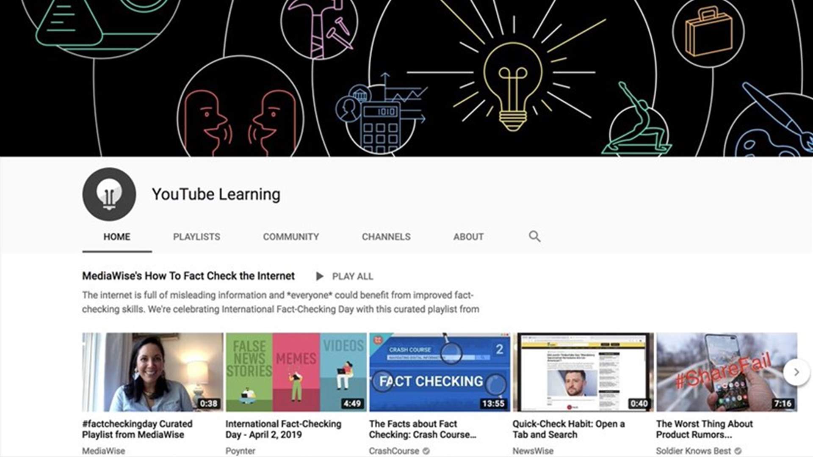813x457 pixels.
Task: Click CrashCourse verified checkmark badge
Action: tap(426, 451)
